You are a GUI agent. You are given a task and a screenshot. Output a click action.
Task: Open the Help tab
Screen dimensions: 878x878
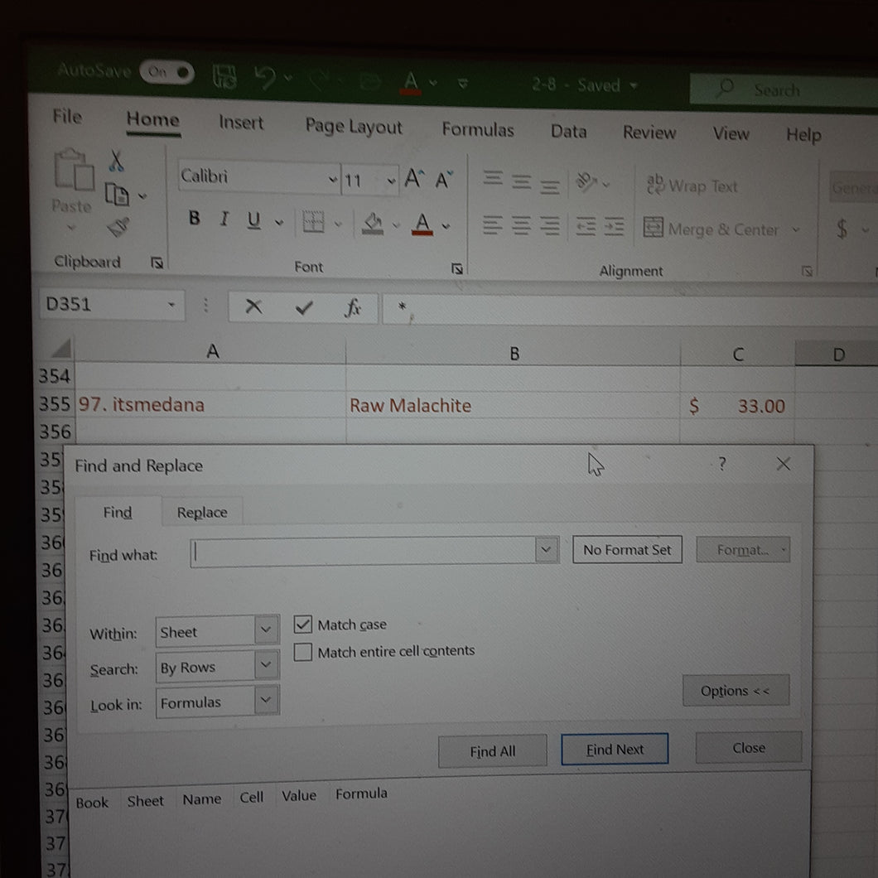coord(803,135)
